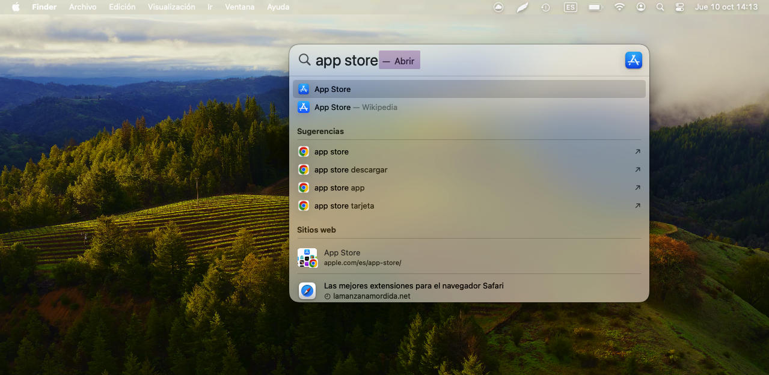Screen dimensions: 769x375
Task: Click the arrow next to "app store tarjeta"
Action: coord(637,206)
